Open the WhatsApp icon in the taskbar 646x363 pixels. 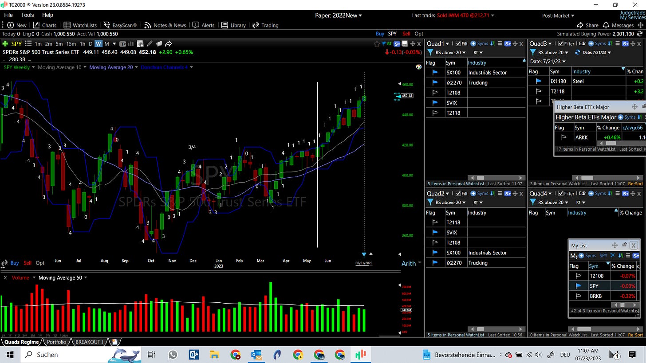point(173,354)
